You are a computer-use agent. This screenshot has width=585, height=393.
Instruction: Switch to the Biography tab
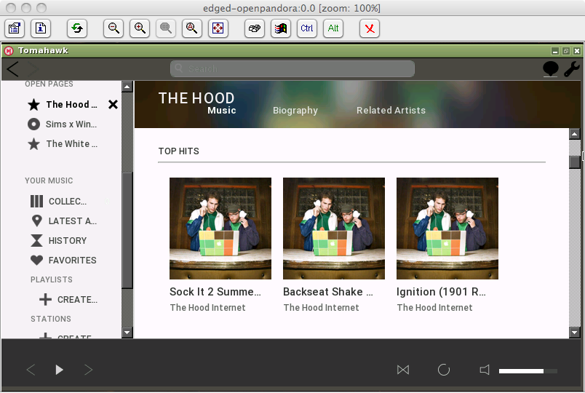click(295, 111)
